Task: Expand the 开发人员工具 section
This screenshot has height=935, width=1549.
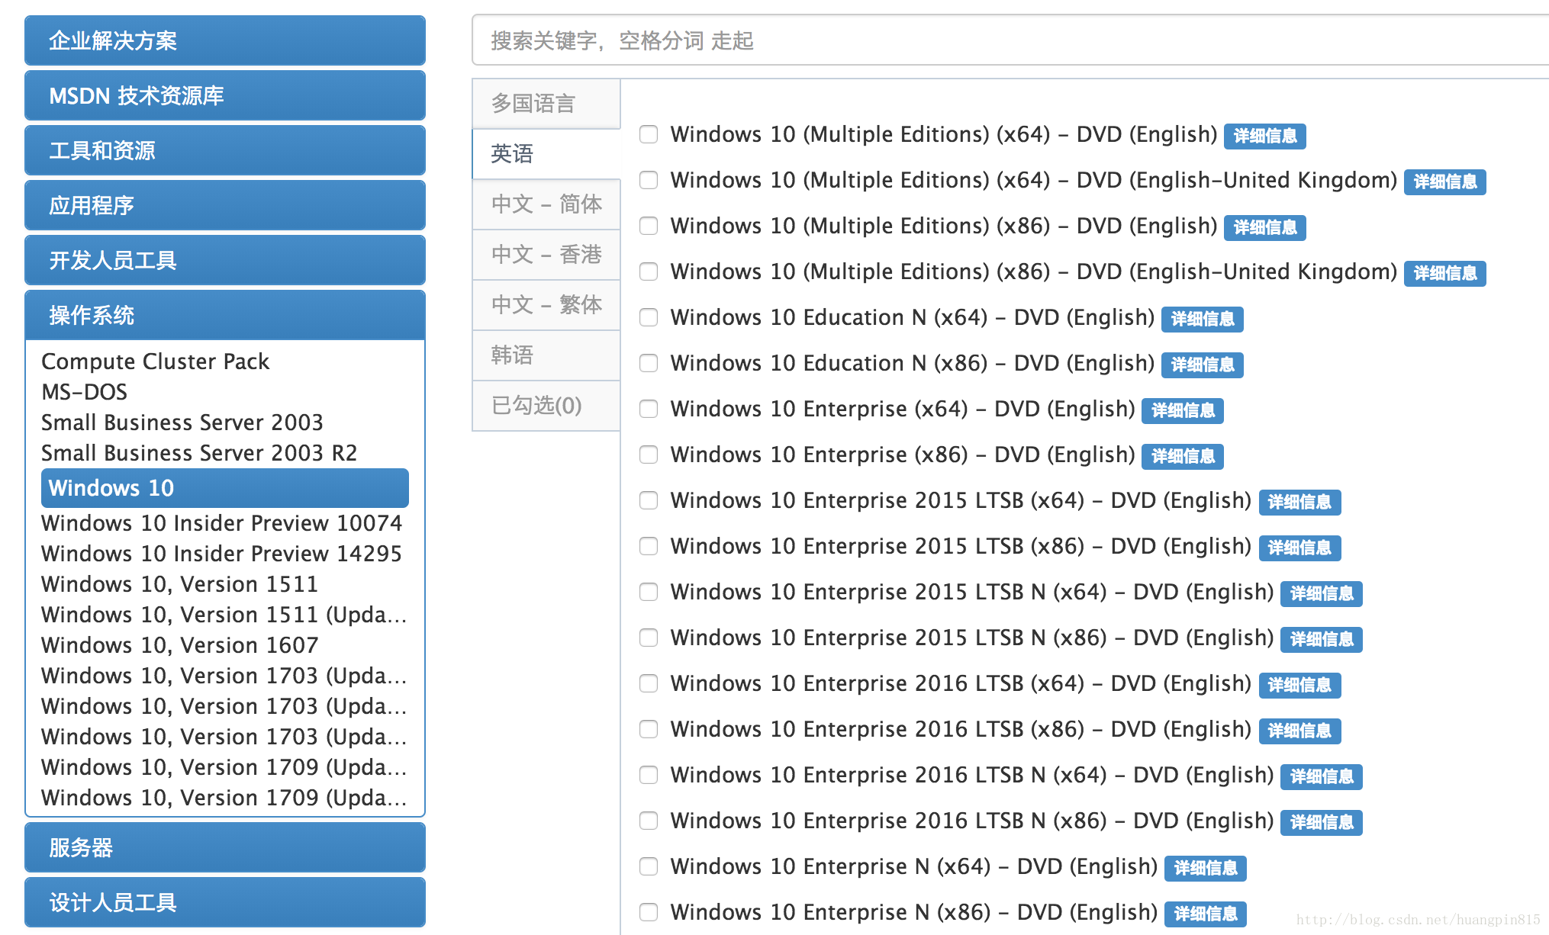Action: point(225,260)
